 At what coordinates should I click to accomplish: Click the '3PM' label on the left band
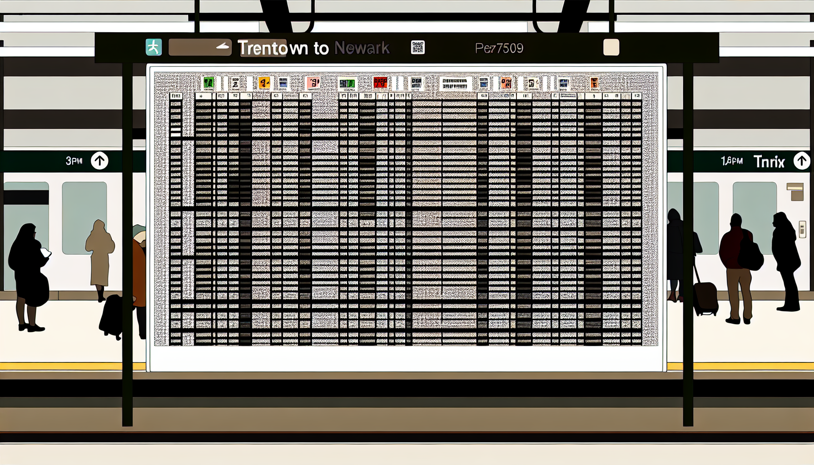(x=74, y=161)
